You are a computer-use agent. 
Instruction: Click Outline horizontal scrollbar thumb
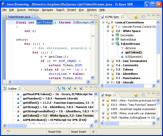click(x=17, y=126)
